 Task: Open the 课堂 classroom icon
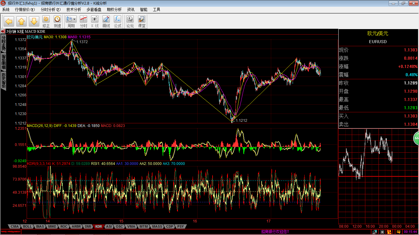[x=142, y=21]
